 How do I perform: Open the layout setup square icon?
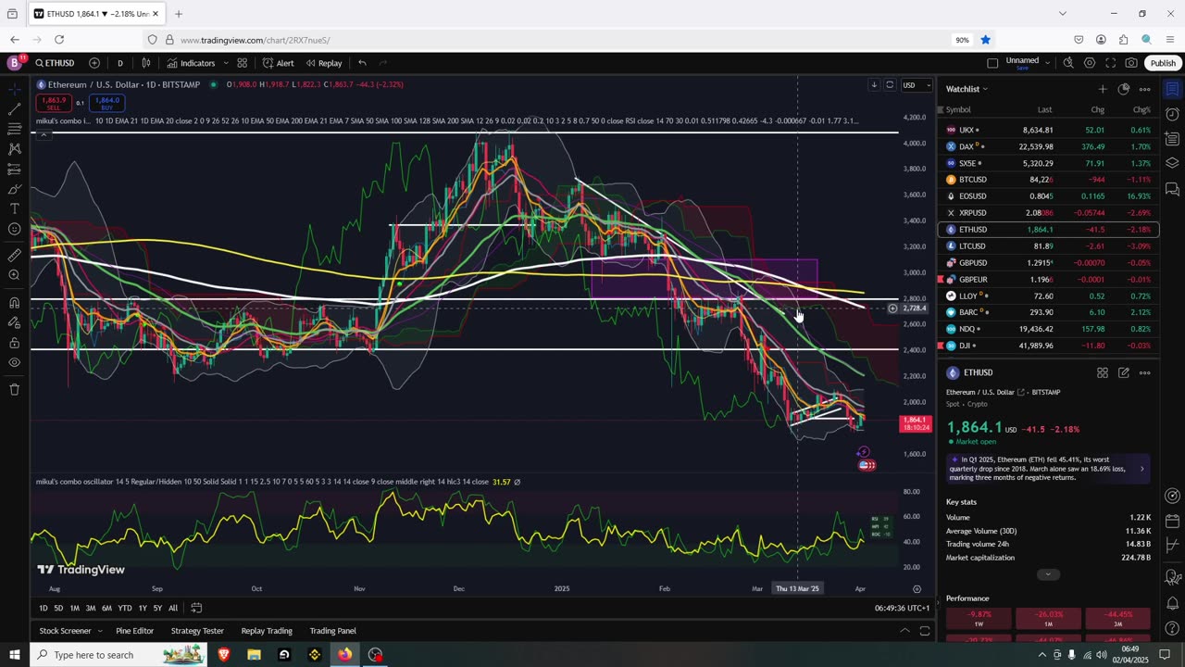coord(992,63)
